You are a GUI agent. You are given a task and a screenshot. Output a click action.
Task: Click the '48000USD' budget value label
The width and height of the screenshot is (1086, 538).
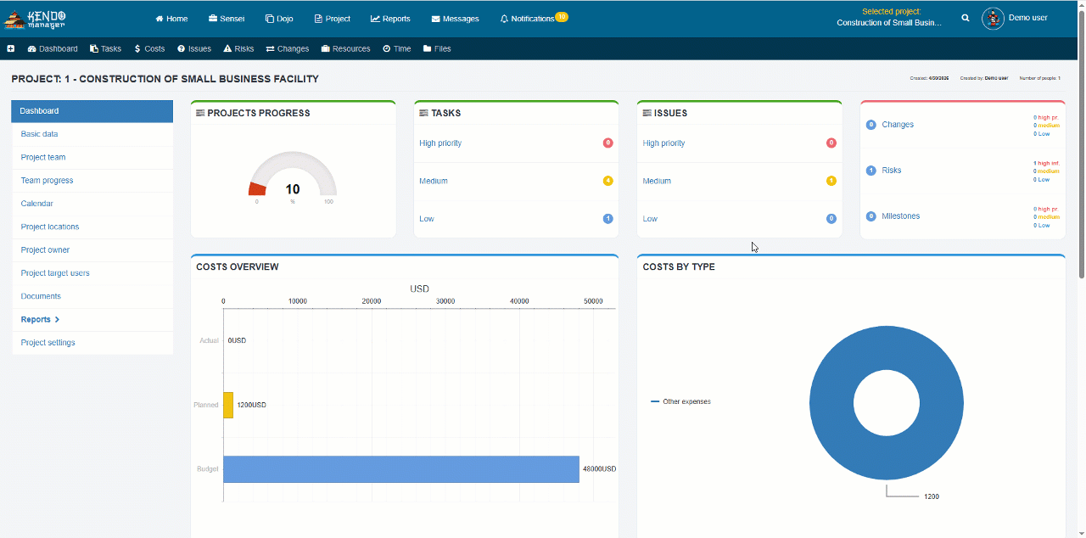[599, 469]
